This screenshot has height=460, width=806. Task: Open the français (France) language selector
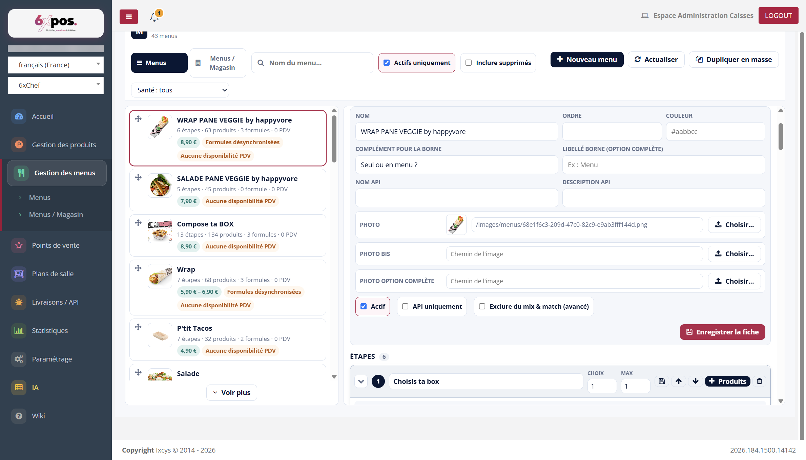pyautogui.click(x=56, y=65)
